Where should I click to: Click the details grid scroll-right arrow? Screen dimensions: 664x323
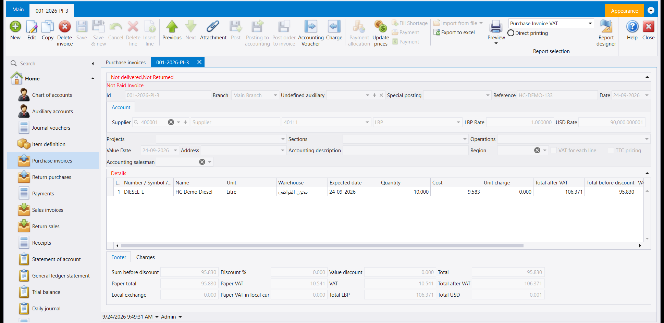click(640, 246)
